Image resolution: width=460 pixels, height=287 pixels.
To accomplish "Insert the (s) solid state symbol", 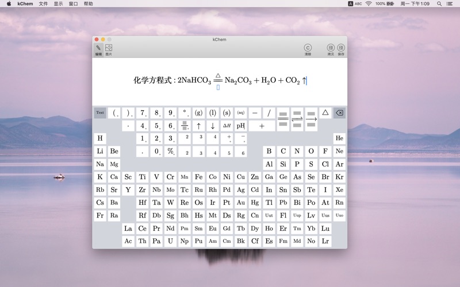I will [x=227, y=113].
